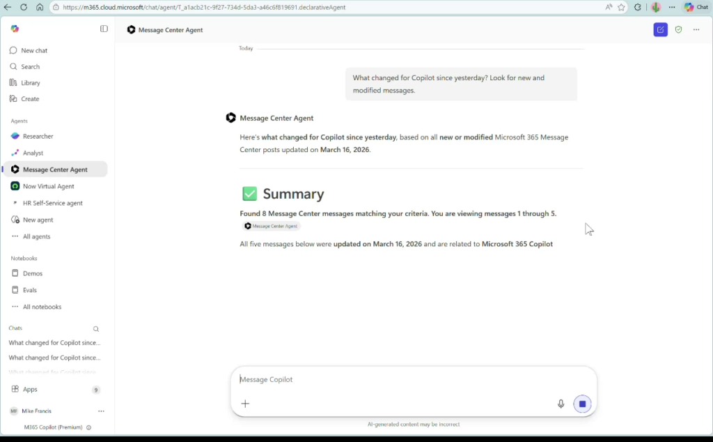Click the M365 Copilot Premium info icon

pos(88,427)
